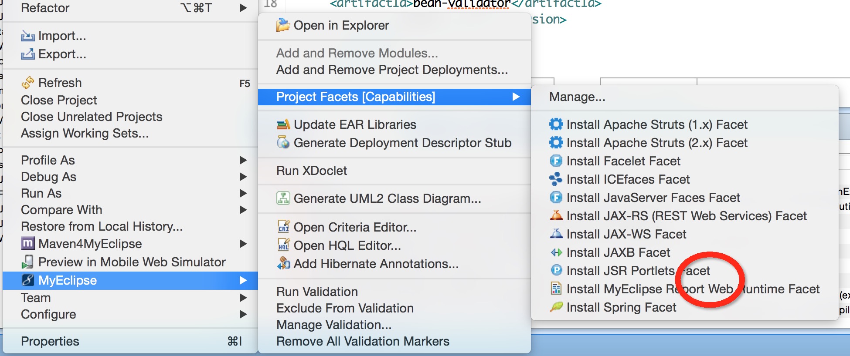Click the Deployment Descriptor Stub icon

[x=283, y=143]
